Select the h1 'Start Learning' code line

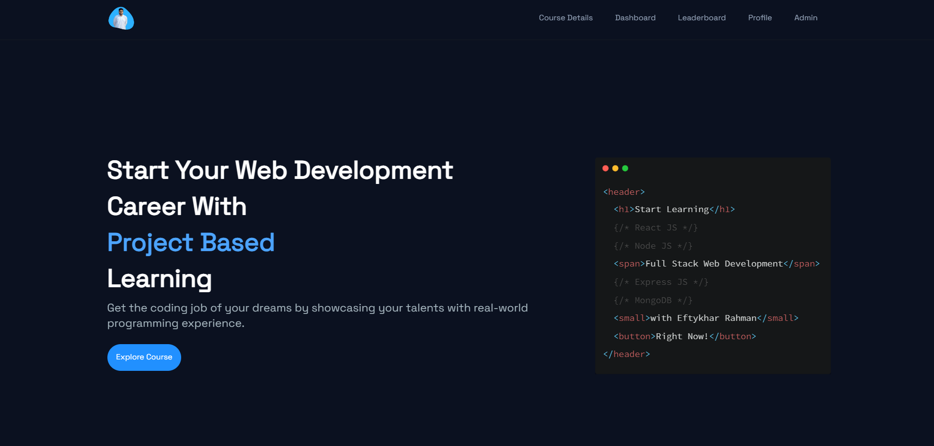point(674,210)
